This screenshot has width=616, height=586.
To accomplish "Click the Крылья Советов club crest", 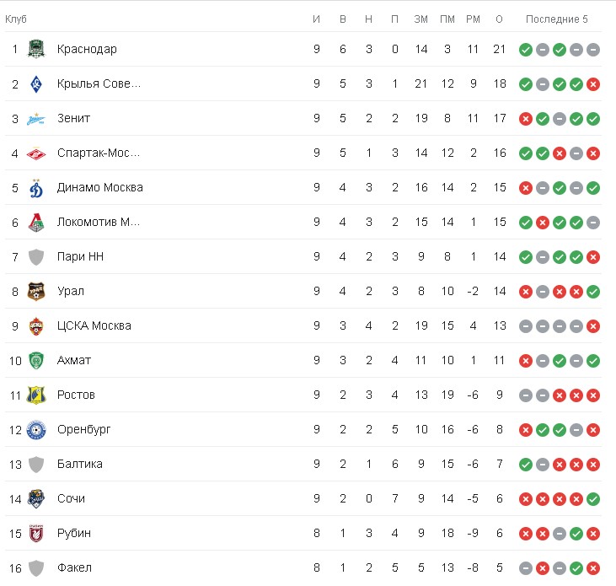I will (36, 83).
